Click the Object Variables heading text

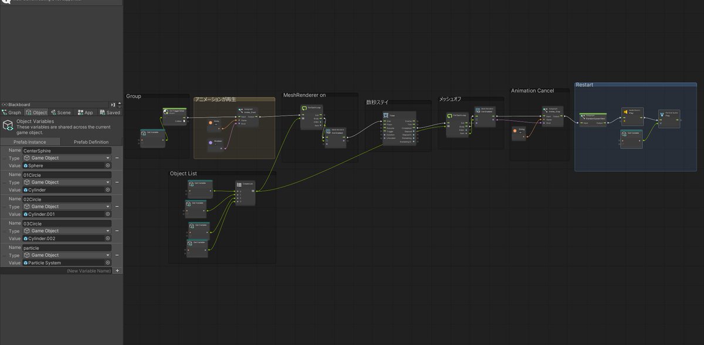coord(35,121)
